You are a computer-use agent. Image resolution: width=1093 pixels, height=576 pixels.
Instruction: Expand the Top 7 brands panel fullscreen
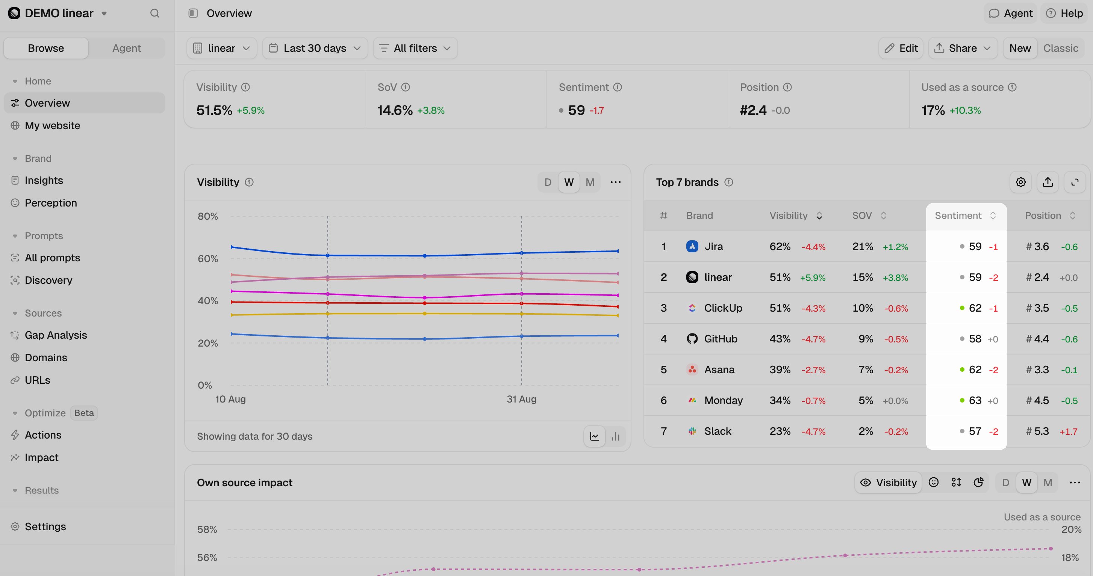coord(1075,182)
